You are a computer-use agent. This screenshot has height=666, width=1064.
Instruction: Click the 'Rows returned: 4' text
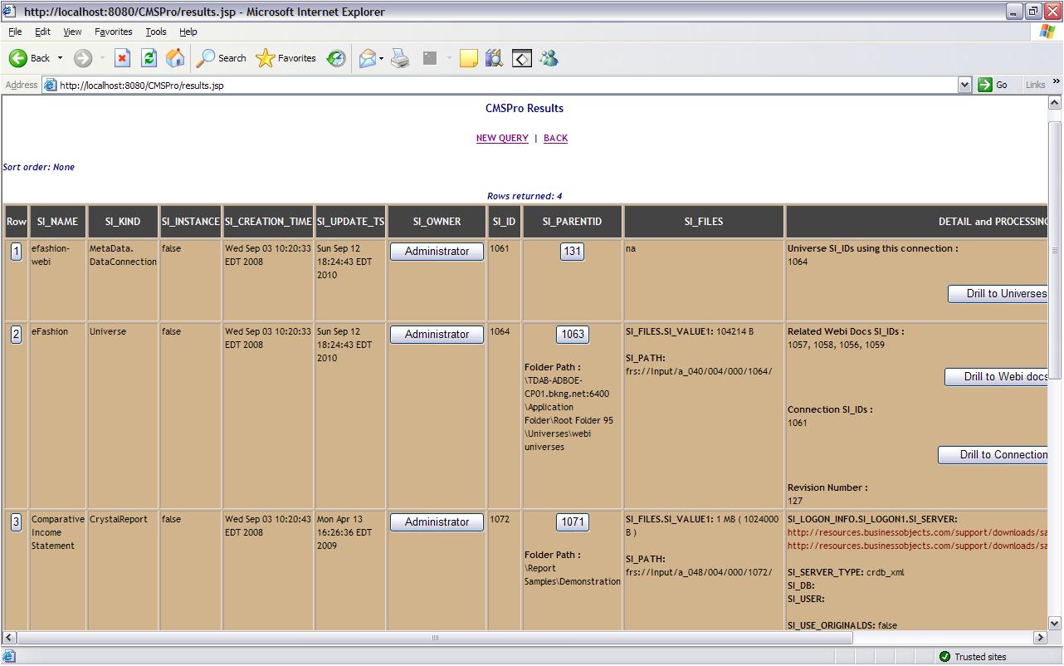(x=525, y=196)
